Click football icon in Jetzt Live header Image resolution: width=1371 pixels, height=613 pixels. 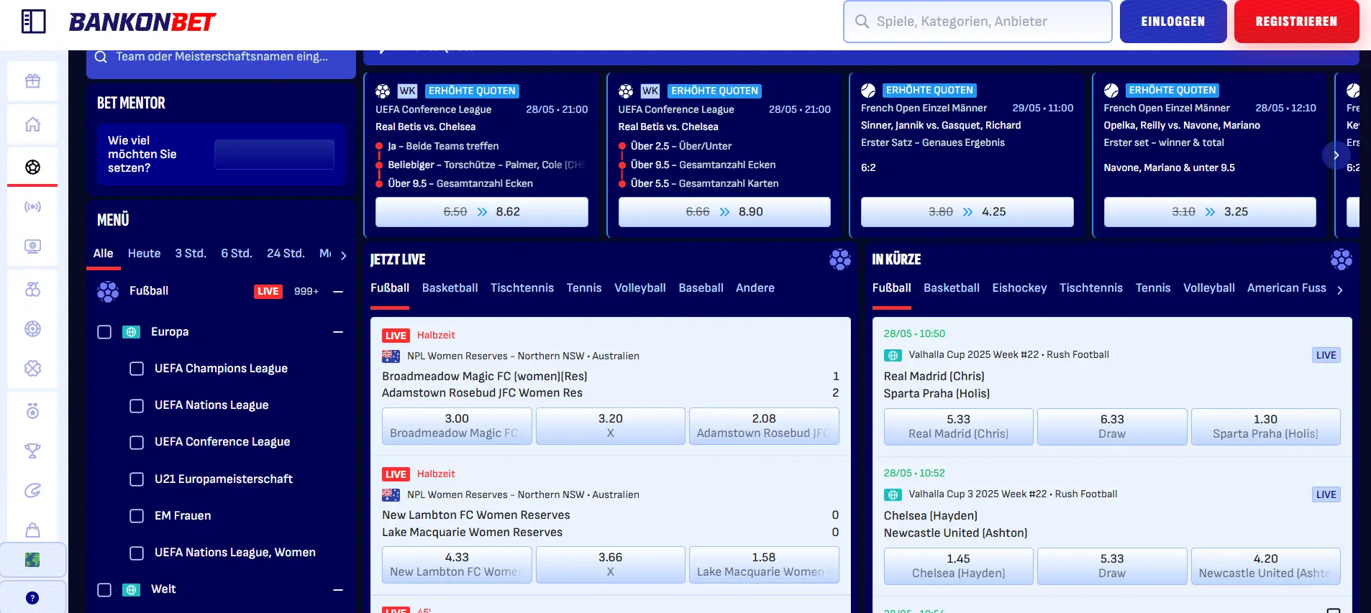(839, 259)
